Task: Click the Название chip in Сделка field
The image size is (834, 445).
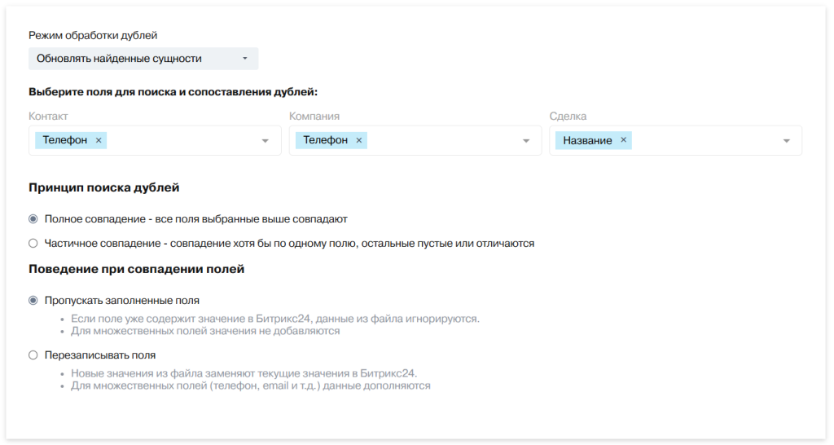Action: point(587,140)
